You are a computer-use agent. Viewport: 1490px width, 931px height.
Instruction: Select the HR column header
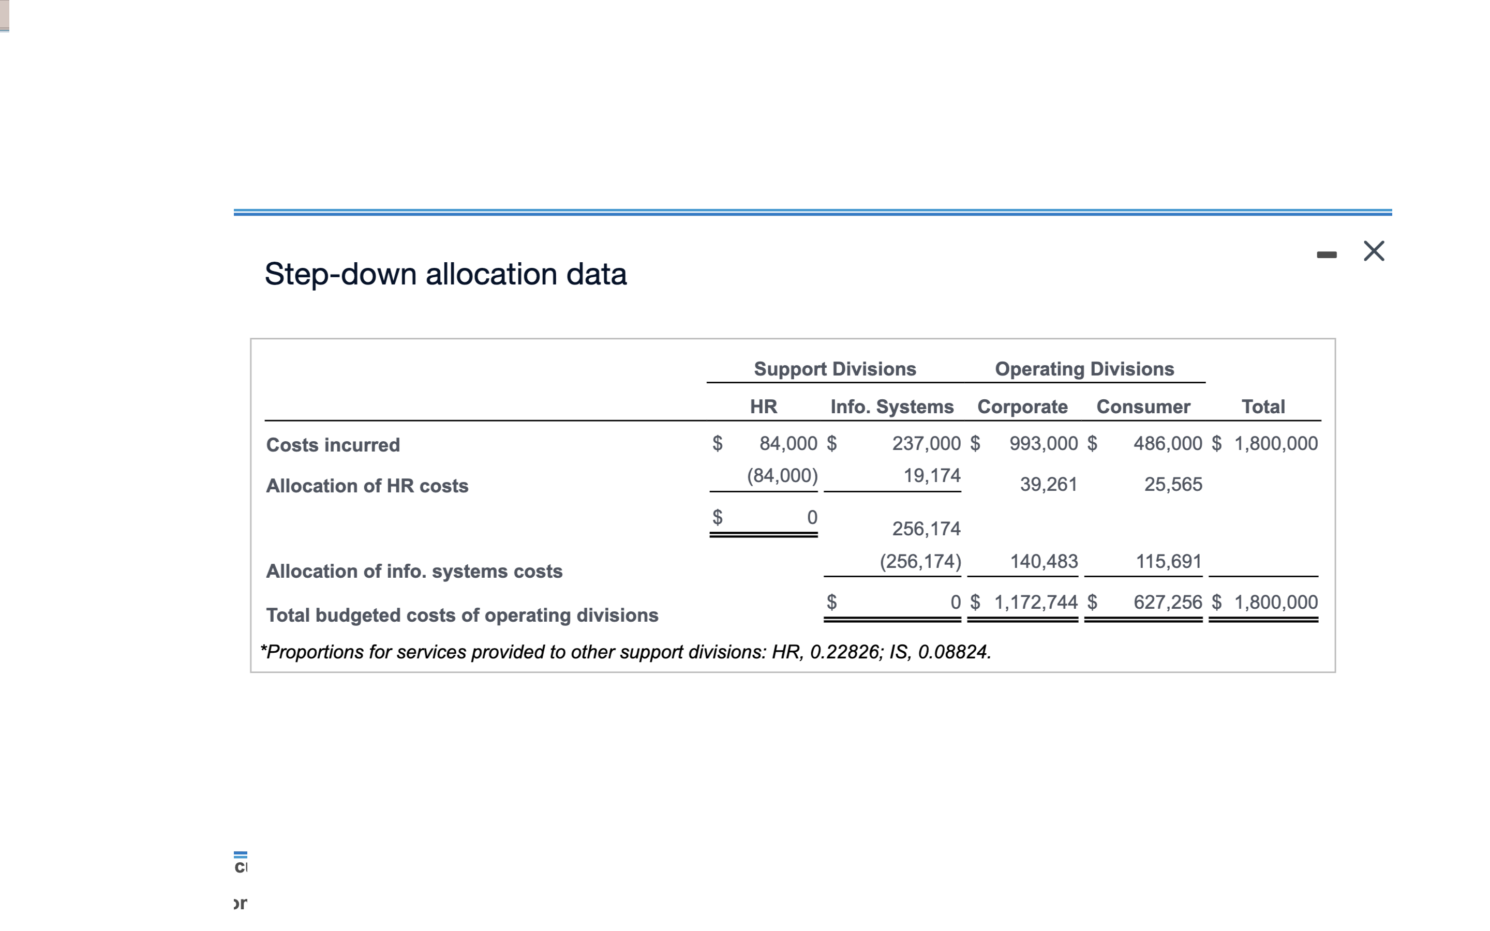tap(763, 407)
